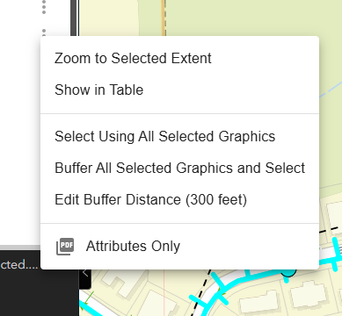This screenshot has height=316, width=342.
Task: Click the PDF icon beside Attributes Only
Action: point(65,247)
